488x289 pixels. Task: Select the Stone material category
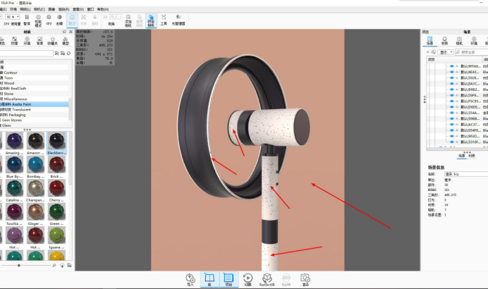tap(8, 94)
